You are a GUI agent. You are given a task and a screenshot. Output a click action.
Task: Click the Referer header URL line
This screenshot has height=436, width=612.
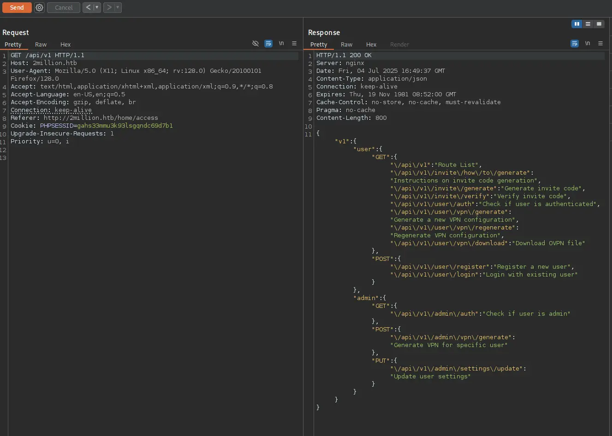84,118
